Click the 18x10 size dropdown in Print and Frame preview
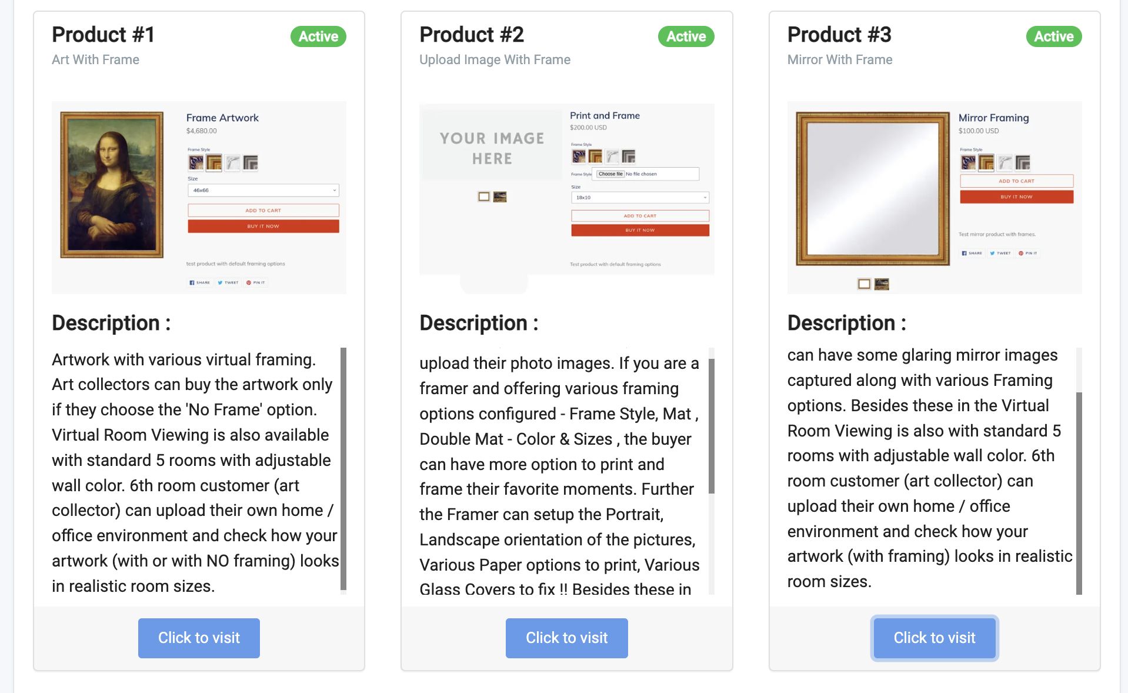Viewport: 1128px width, 693px height. click(x=640, y=197)
